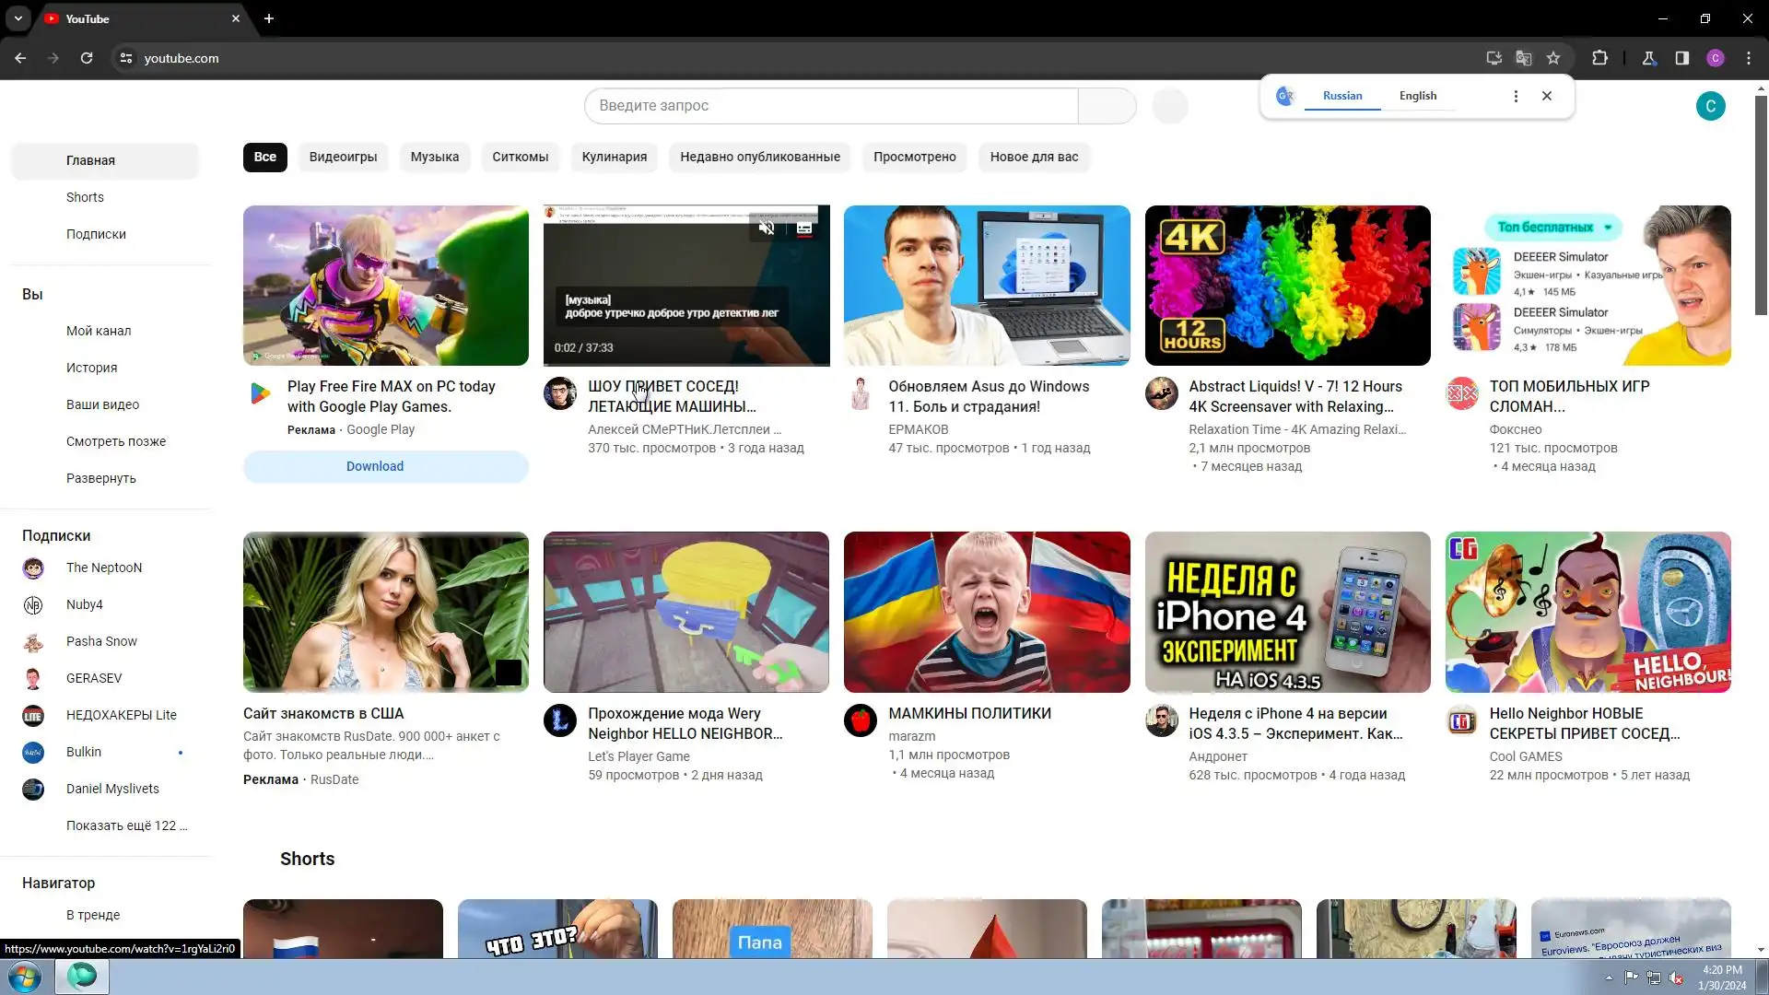Open Chrome Labs flask icon
1769x995 pixels.
[x=1649, y=58]
